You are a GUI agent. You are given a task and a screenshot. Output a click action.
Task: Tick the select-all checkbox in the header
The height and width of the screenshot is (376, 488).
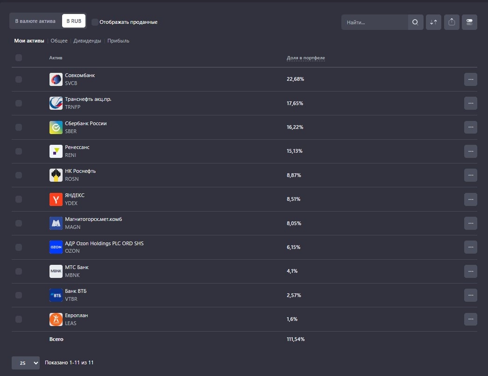pyautogui.click(x=19, y=57)
